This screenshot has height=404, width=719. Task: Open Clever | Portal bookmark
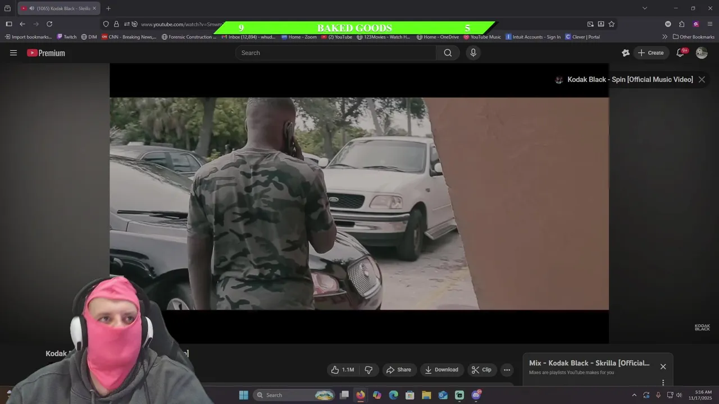(x=583, y=37)
